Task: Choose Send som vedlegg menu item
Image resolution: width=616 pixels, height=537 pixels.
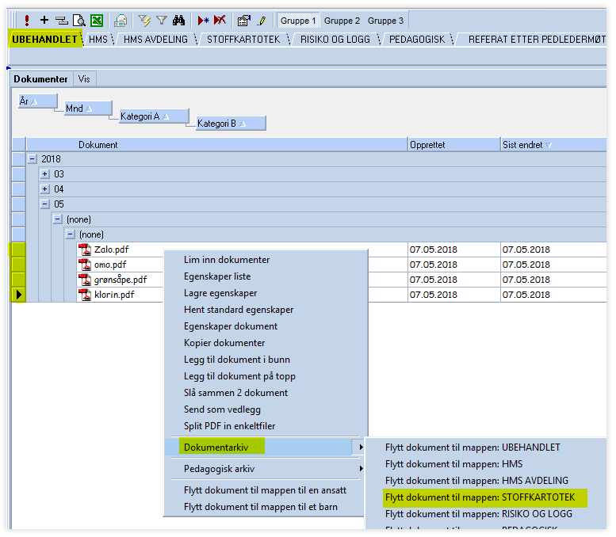Action: coord(222,409)
